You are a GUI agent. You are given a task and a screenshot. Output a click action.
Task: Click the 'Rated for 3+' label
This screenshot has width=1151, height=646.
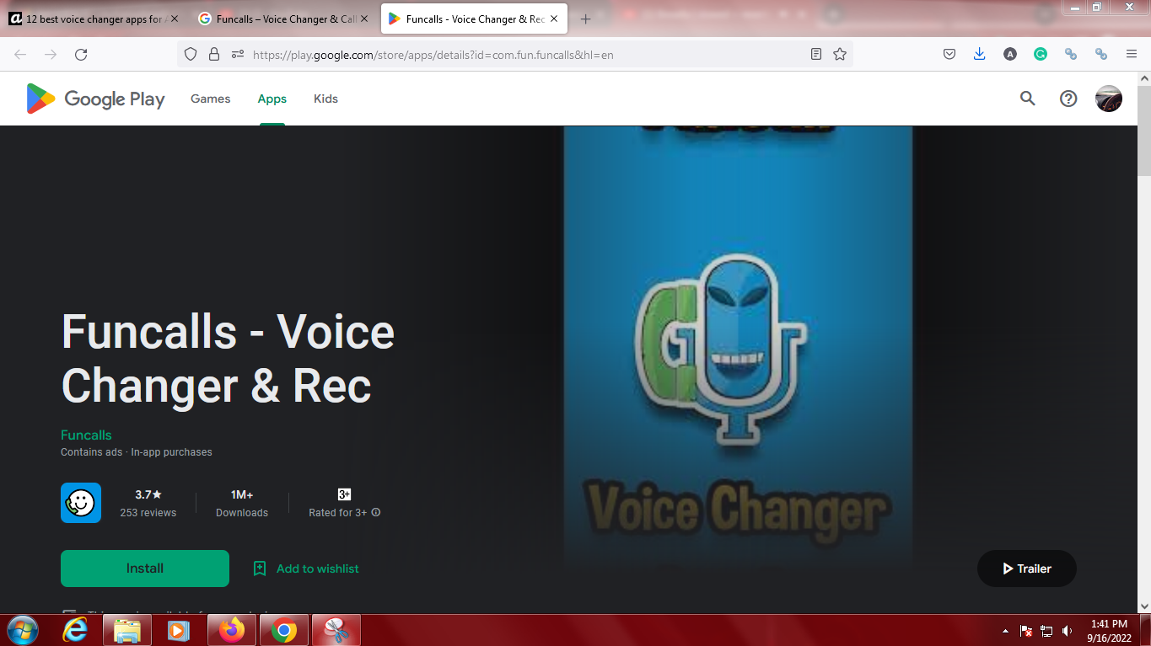[x=338, y=512]
